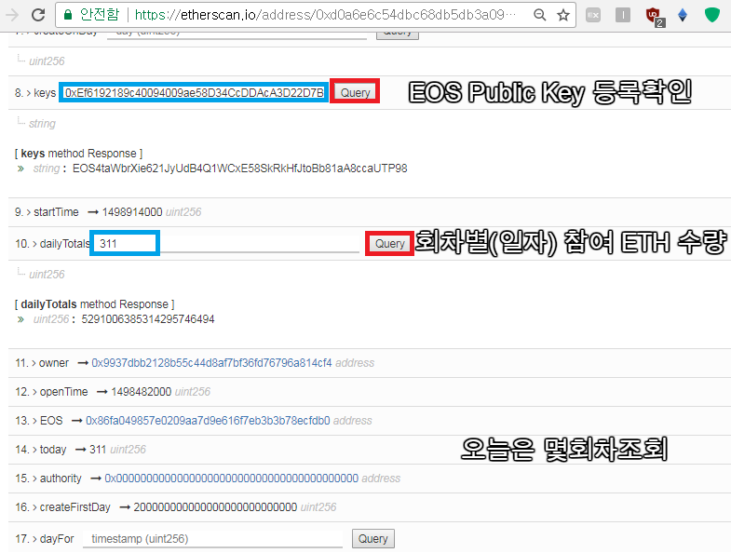Open the uBlock Origin extension icon
The height and width of the screenshot is (553, 731).
coord(654,17)
